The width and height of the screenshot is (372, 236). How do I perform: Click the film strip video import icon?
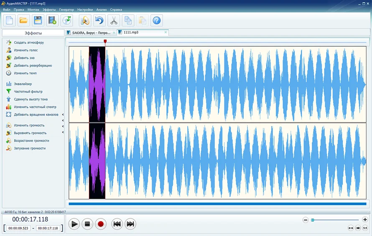point(52,20)
